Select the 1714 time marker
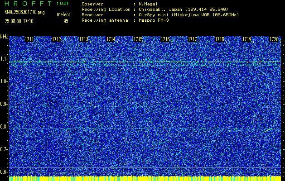 click(x=111, y=39)
